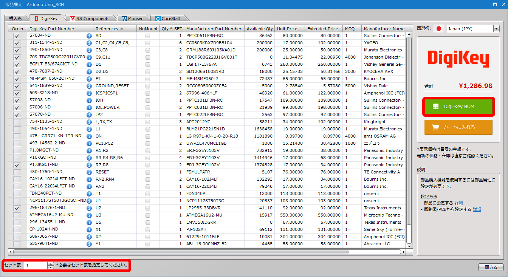Uncheck Order box for S7004-ND

coord(17,36)
